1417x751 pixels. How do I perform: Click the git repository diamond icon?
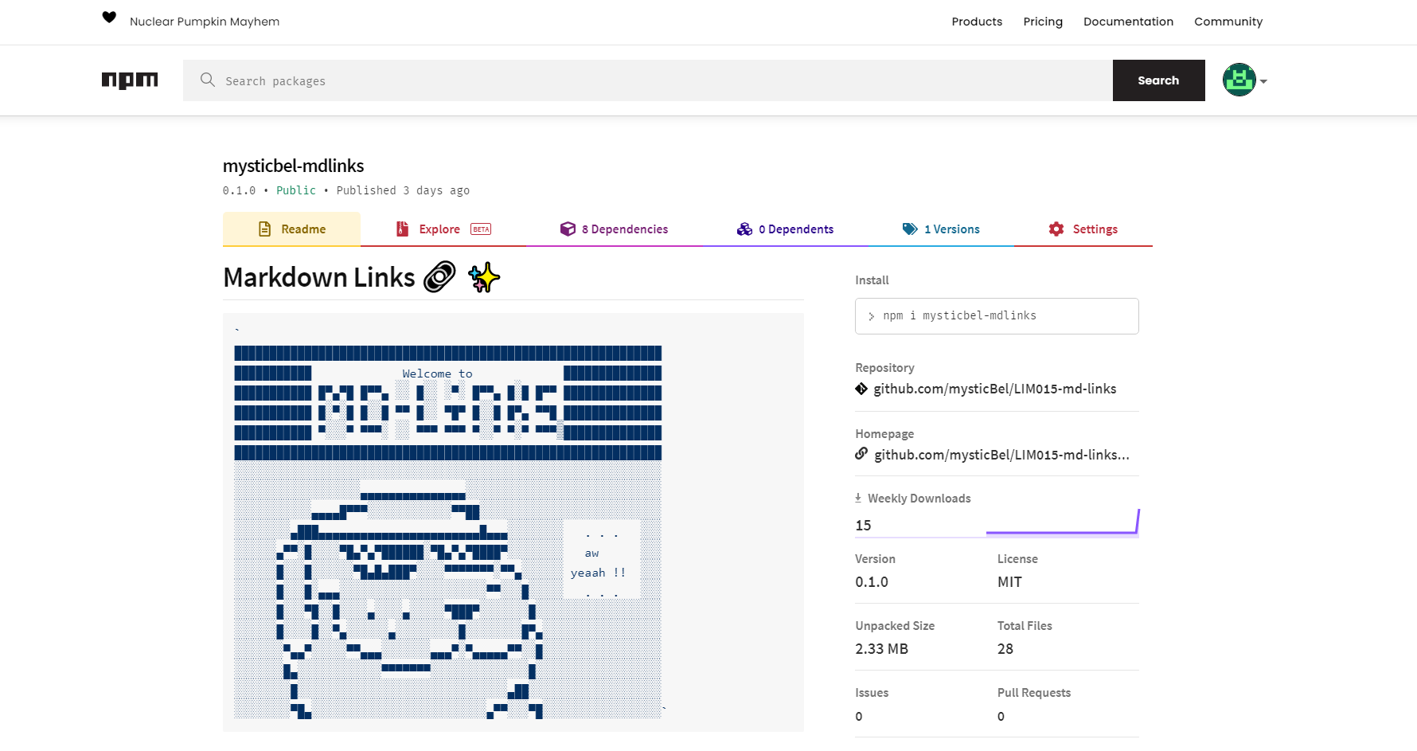(861, 389)
